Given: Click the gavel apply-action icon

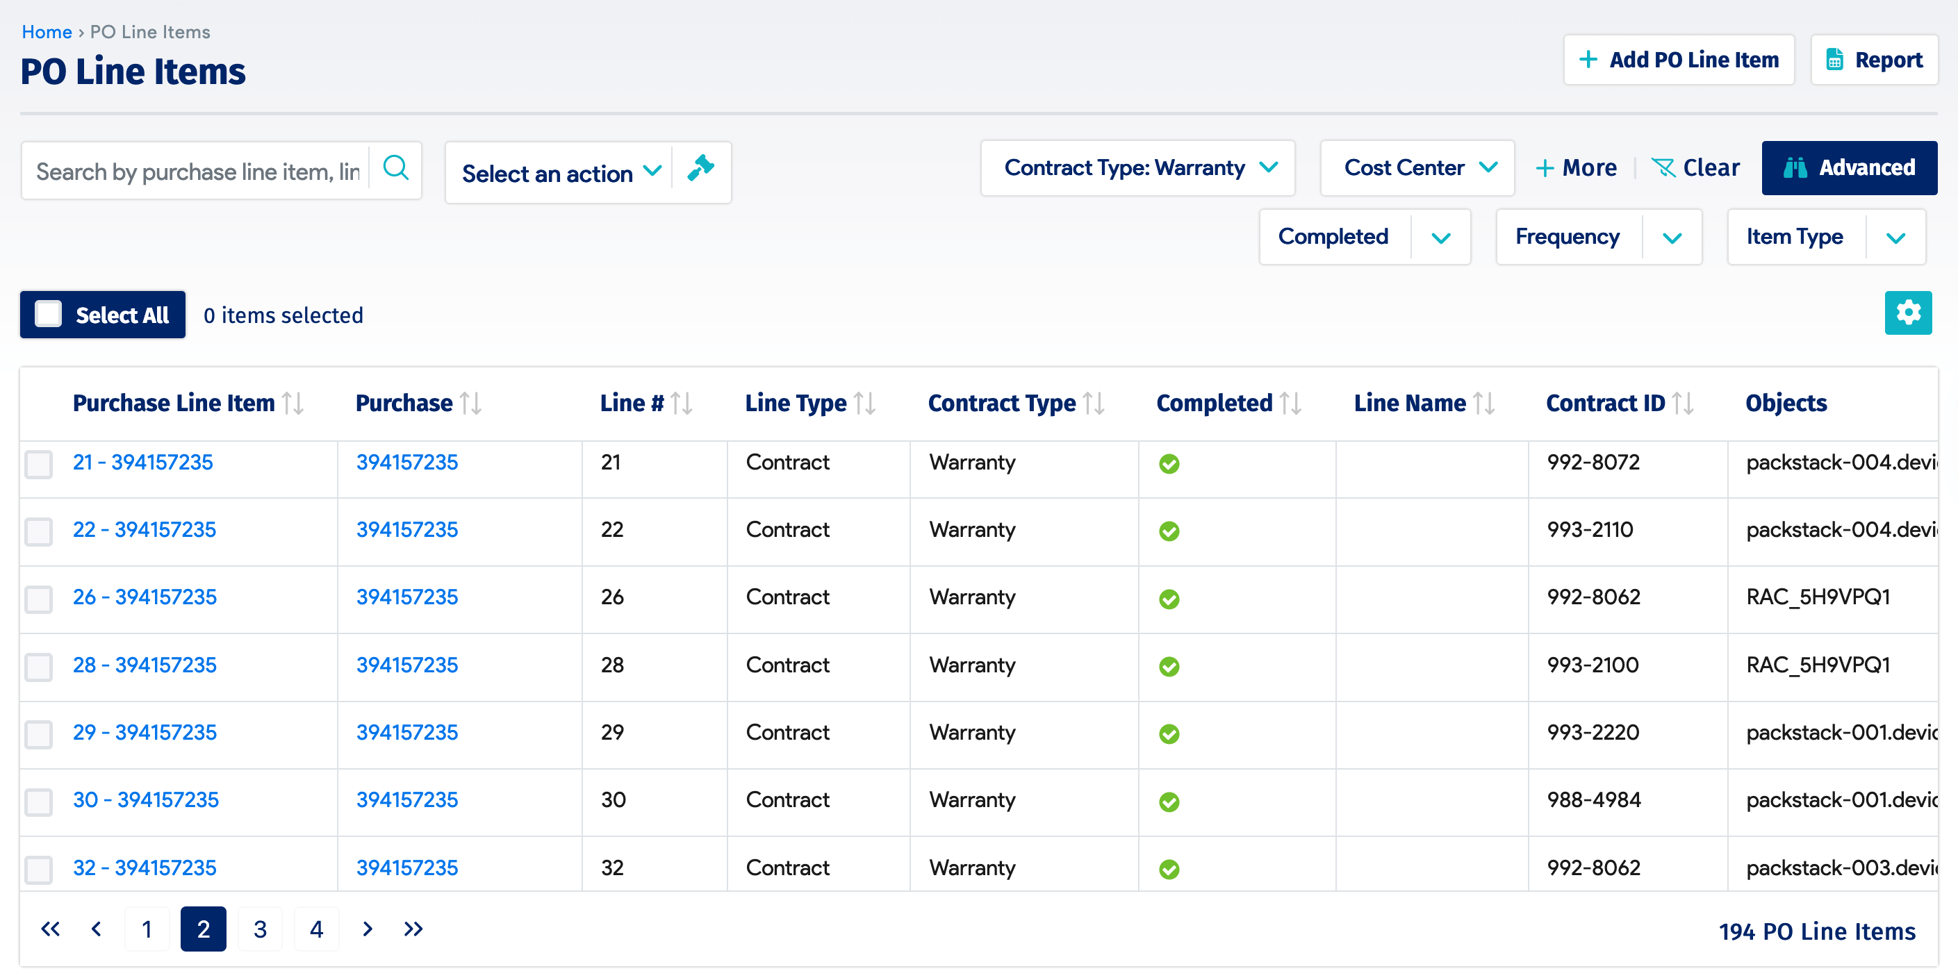Looking at the screenshot, I should tap(700, 169).
